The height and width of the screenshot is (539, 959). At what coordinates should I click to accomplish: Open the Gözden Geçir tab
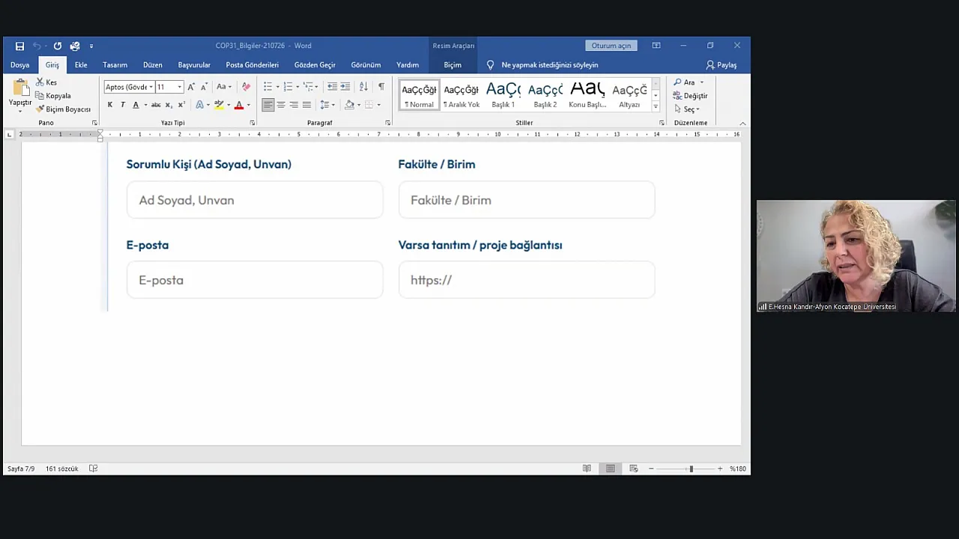pos(315,65)
